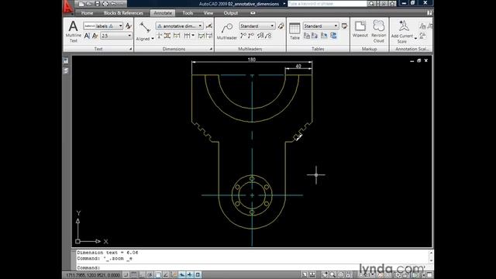Click the Text panel title
This screenshot has height=279, width=496.
click(x=98, y=49)
